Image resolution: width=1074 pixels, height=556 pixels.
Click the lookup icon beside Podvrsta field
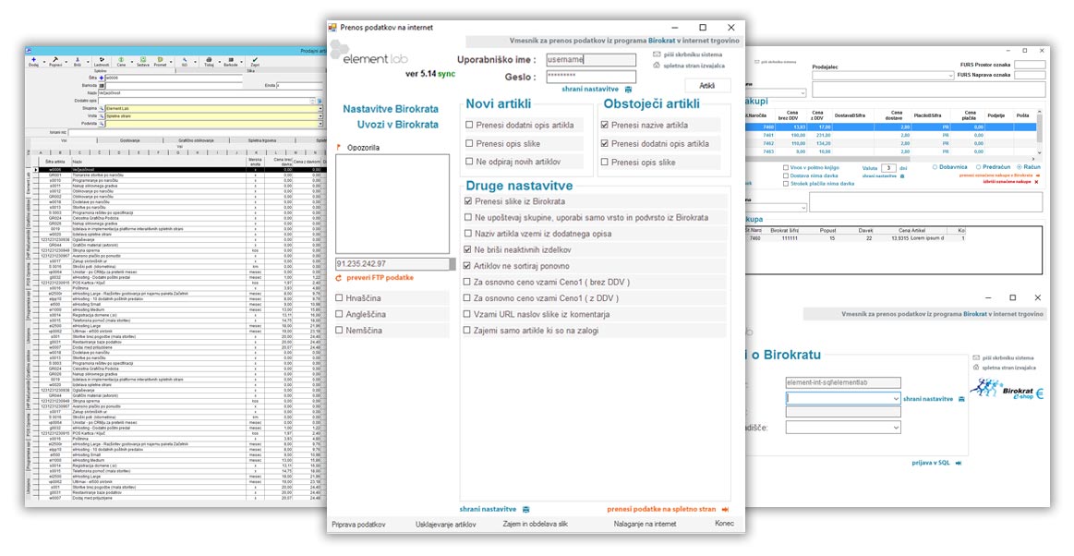coord(103,124)
